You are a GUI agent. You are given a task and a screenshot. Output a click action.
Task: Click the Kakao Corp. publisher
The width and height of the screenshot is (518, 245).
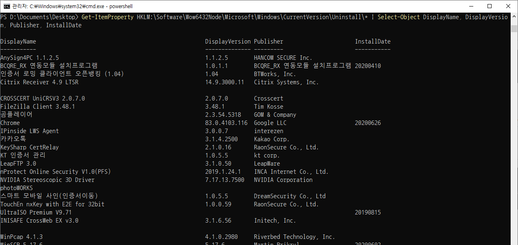click(x=272, y=139)
